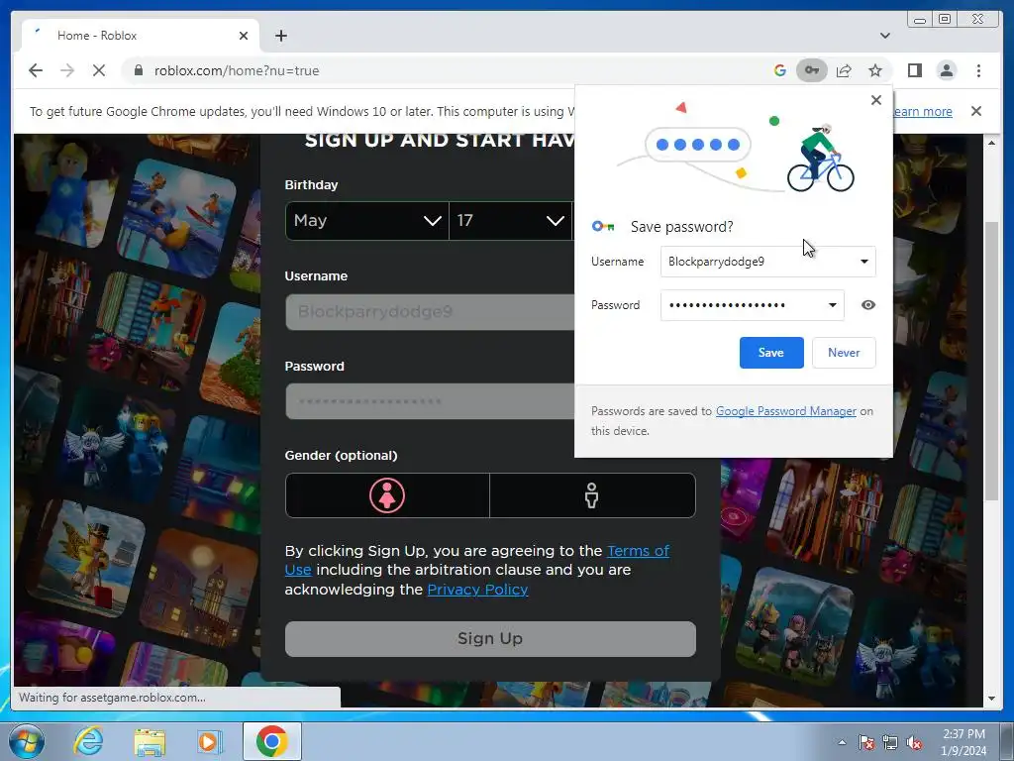Open the password key icon in address bar

click(812, 70)
